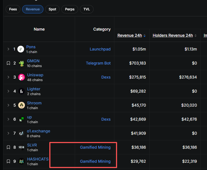Open the HASHCATS protocol link
This screenshot has height=170, width=207.
[38, 159]
